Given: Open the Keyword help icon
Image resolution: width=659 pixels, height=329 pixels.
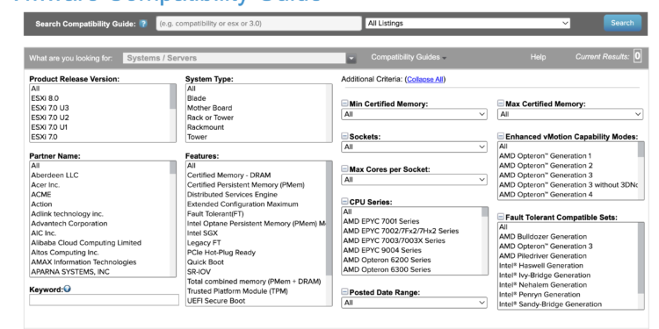Looking at the screenshot, I should (68, 290).
